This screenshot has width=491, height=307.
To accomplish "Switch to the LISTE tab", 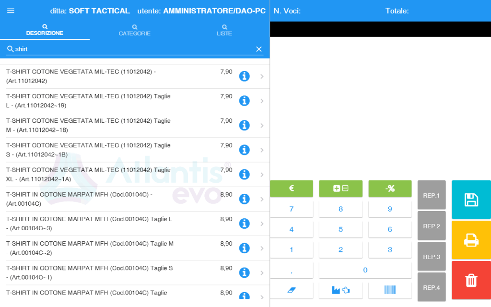I will 224,30.
